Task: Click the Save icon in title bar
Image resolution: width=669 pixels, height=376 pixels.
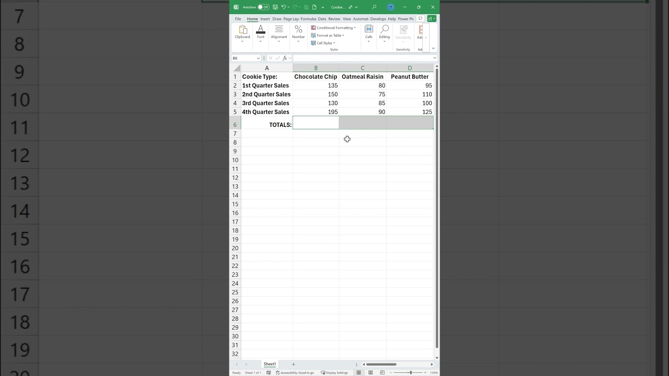Action: tap(275, 7)
